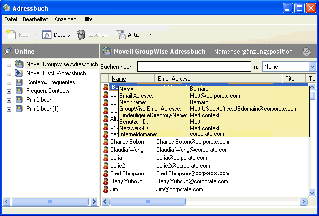Click the tree pane scroll left arrow
Screen dimensions: 319x216
[x=7, y=201]
